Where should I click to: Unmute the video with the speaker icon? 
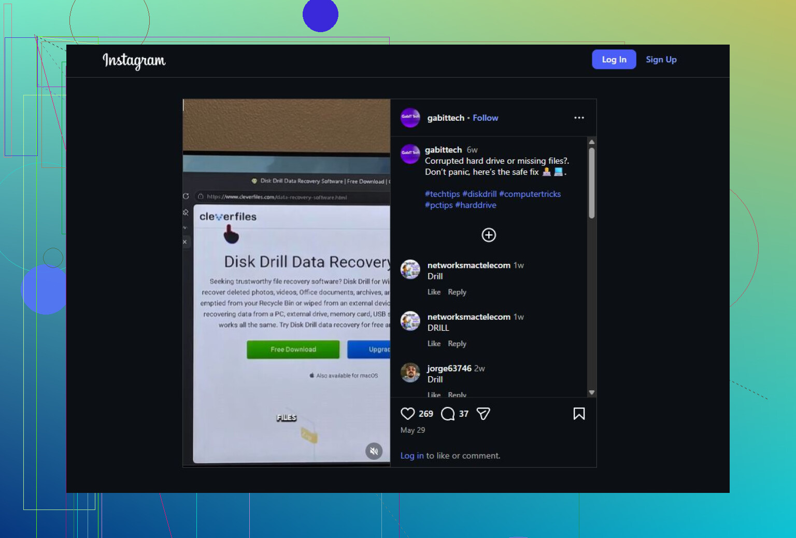[x=374, y=451]
